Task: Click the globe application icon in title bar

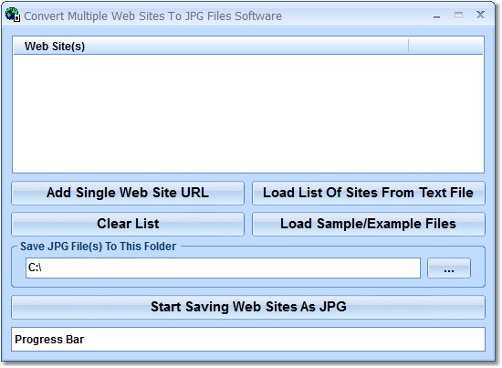Action: (13, 15)
